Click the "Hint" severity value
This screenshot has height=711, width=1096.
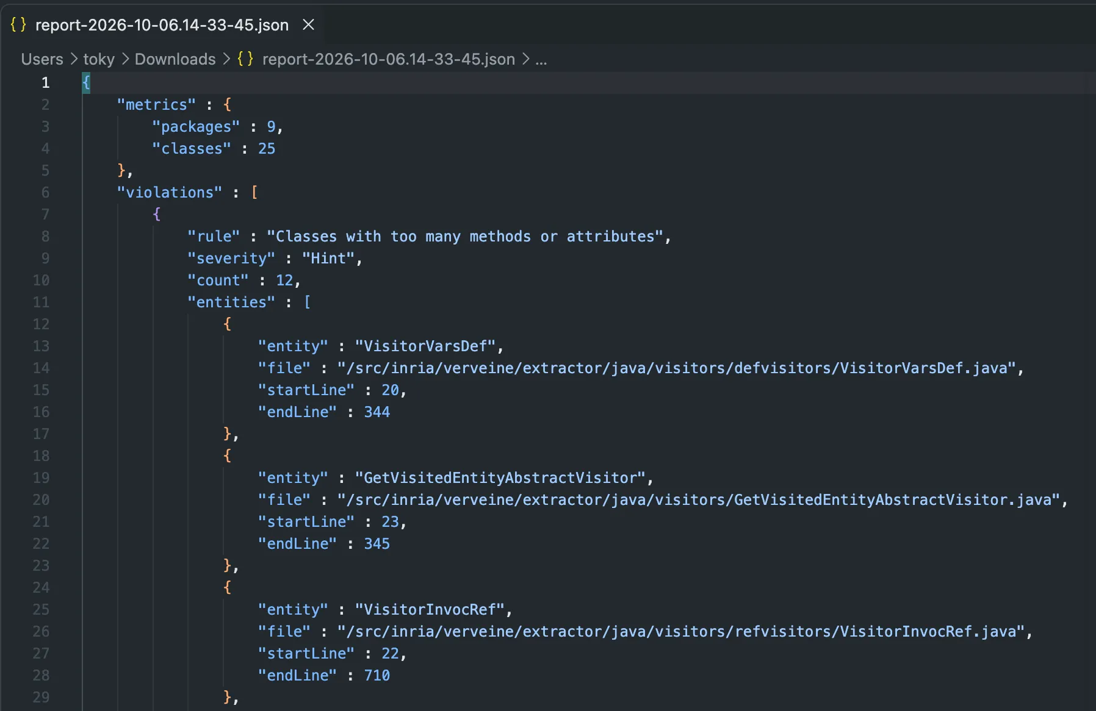tap(328, 258)
